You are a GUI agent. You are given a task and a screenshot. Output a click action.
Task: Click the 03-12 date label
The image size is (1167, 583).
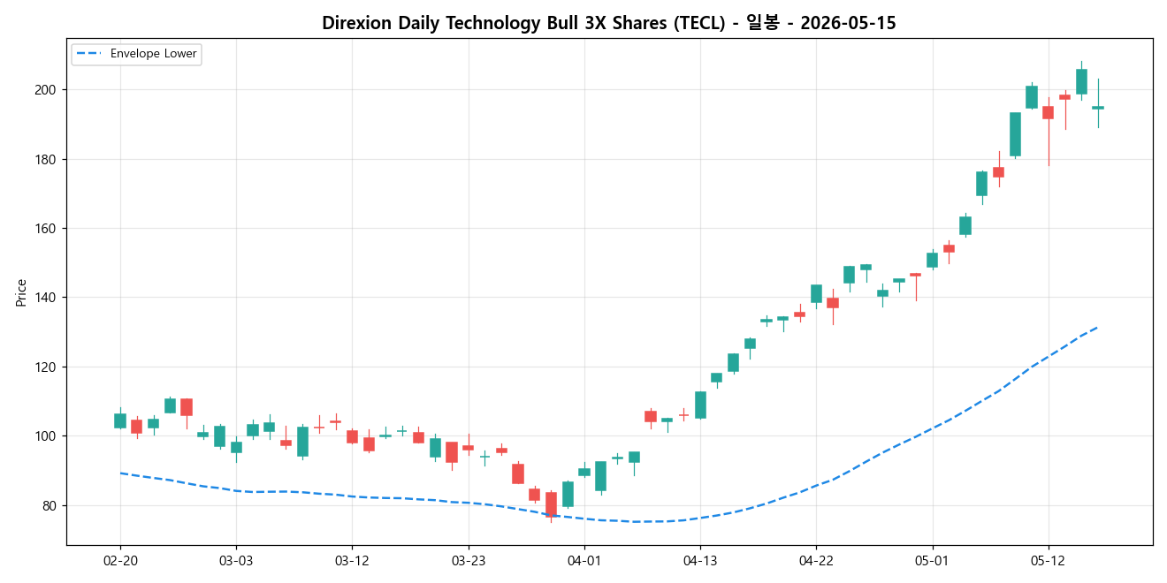tap(352, 561)
